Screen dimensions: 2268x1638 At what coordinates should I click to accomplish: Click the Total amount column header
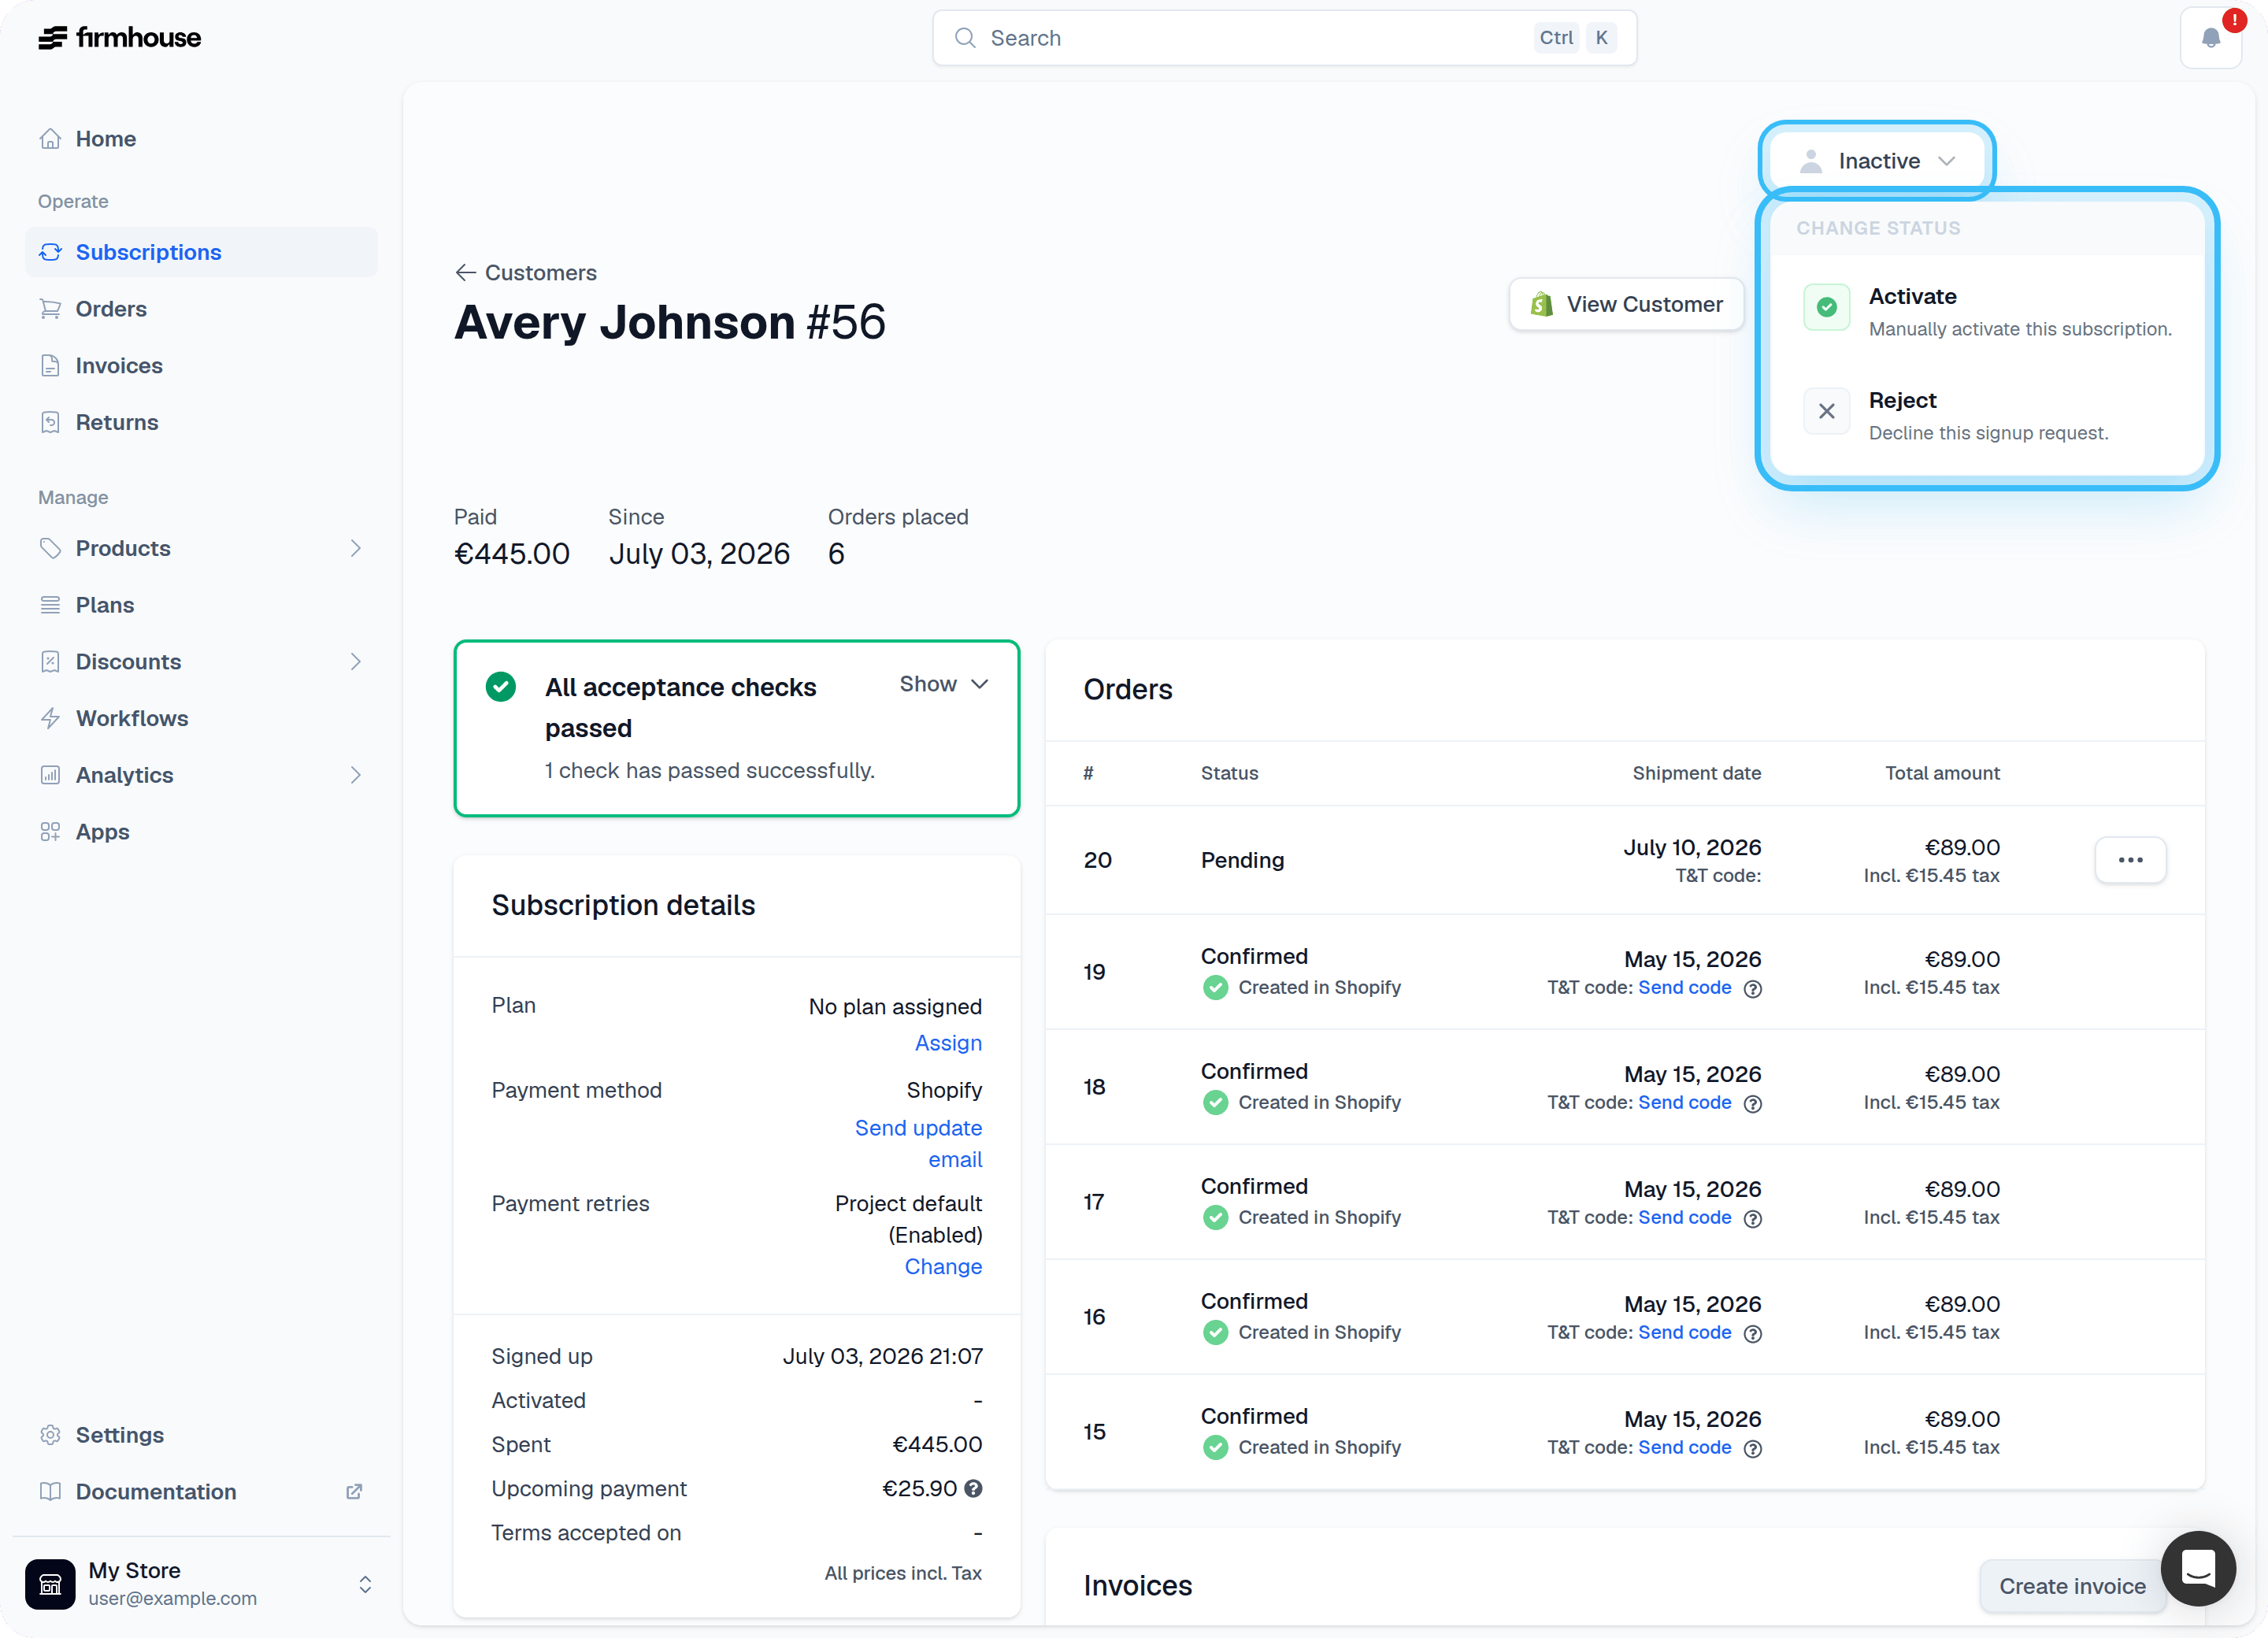click(x=1942, y=773)
